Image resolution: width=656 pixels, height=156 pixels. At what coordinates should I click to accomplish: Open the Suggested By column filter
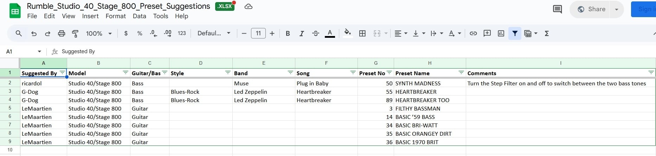62,72
